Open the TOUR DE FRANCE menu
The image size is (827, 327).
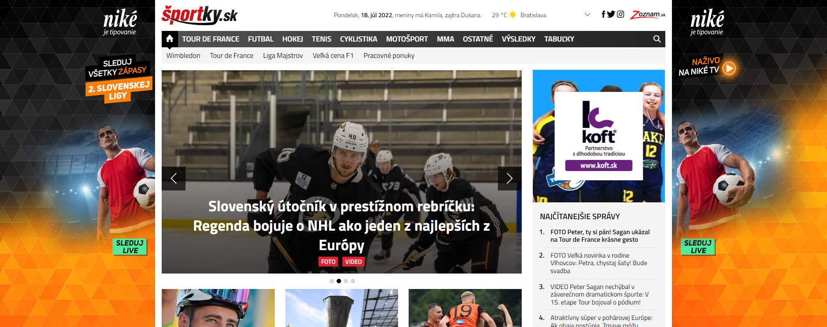210,39
